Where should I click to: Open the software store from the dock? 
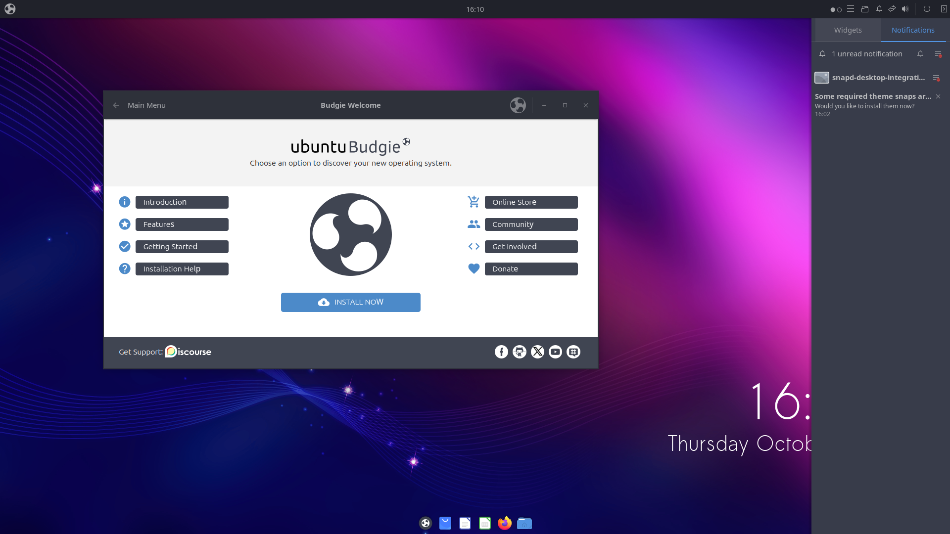[445, 523]
